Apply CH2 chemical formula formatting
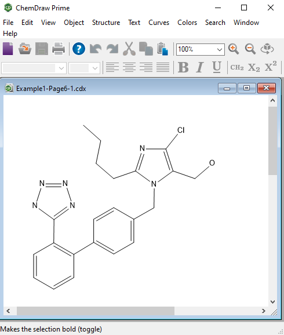Screen dimensions: 284x335 click(x=237, y=67)
